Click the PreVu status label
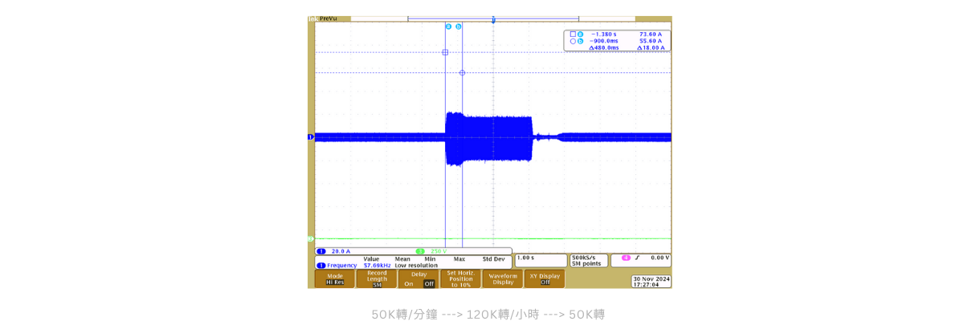The height and width of the screenshot is (321, 980). point(329,18)
